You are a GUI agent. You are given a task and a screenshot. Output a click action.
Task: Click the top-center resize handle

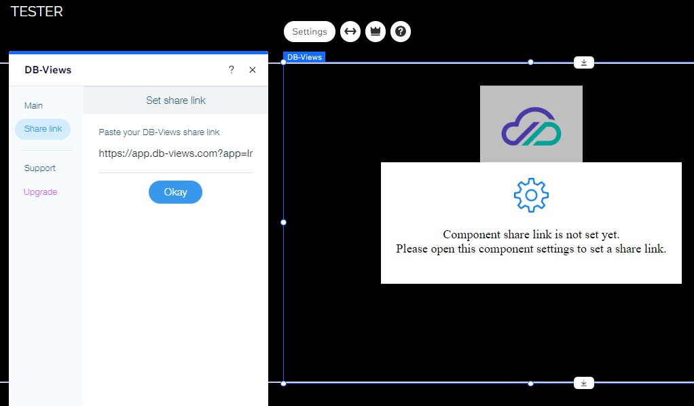tap(531, 62)
